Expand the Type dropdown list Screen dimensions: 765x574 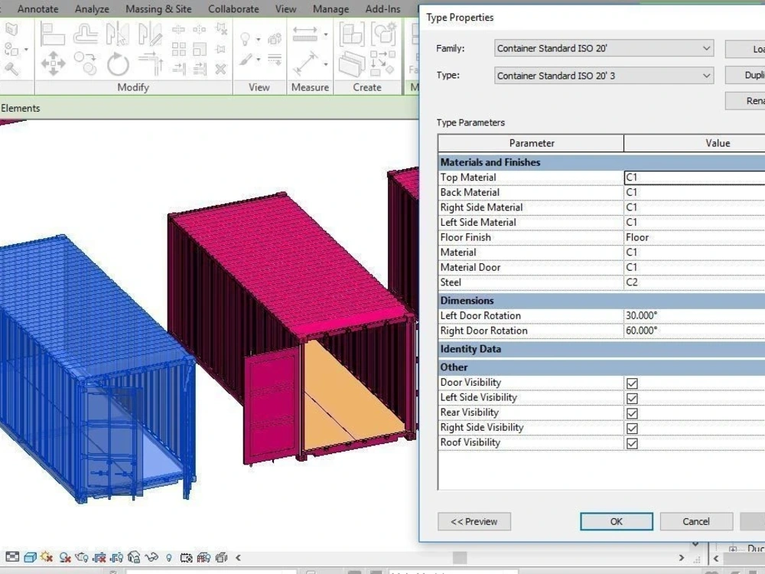[708, 75]
